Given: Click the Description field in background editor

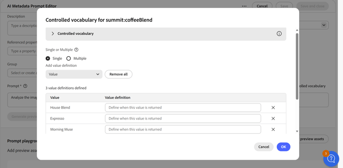Looking at the screenshot, I should click(x=22, y=28).
